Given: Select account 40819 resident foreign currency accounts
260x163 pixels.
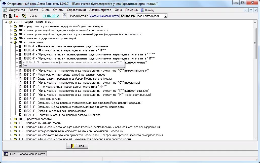Looking at the screenshot, I should click(x=73, y=107).
